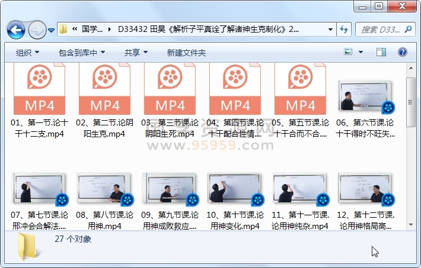Select file 02、第二节.论阴阳生克.mp4 icon
421x268 pixels.
105,89
